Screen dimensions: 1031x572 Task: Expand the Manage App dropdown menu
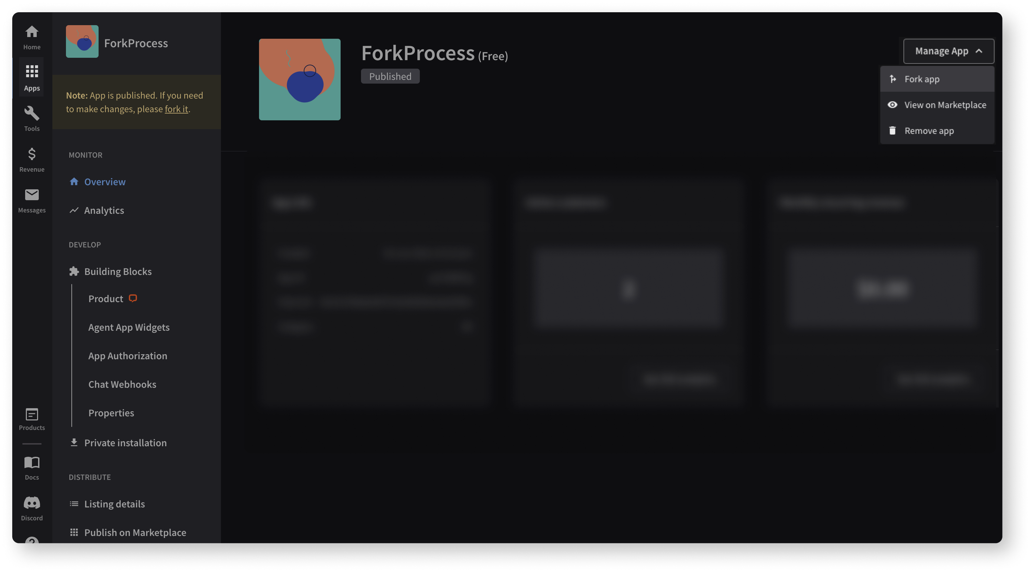[949, 51]
